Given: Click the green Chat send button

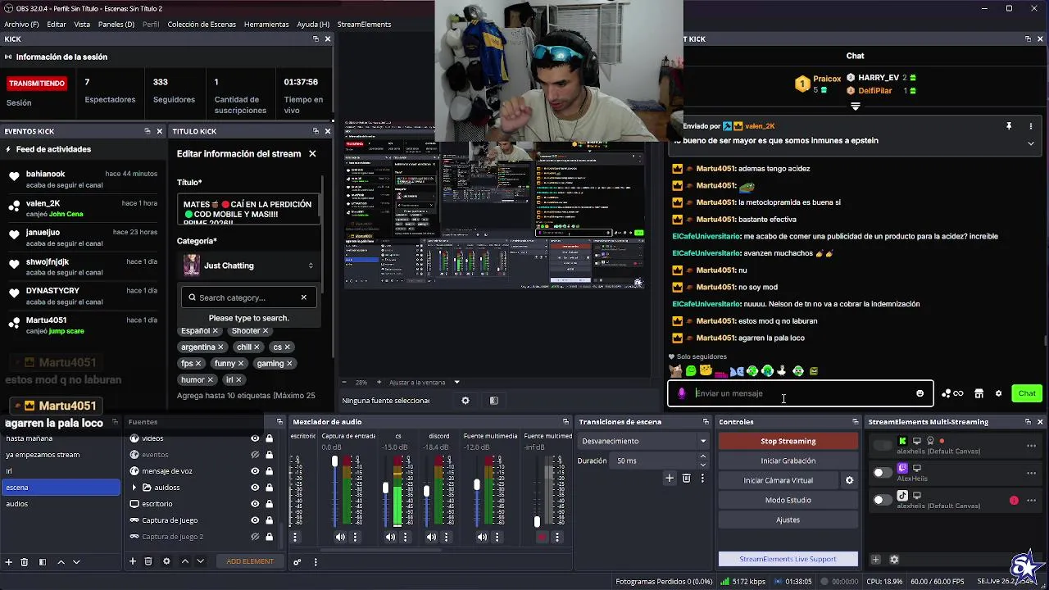Looking at the screenshot, I should tap(1027, 393).
